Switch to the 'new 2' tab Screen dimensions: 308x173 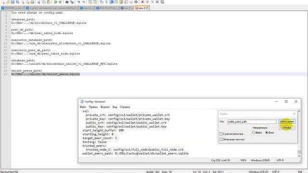click(x=142, y=8)
